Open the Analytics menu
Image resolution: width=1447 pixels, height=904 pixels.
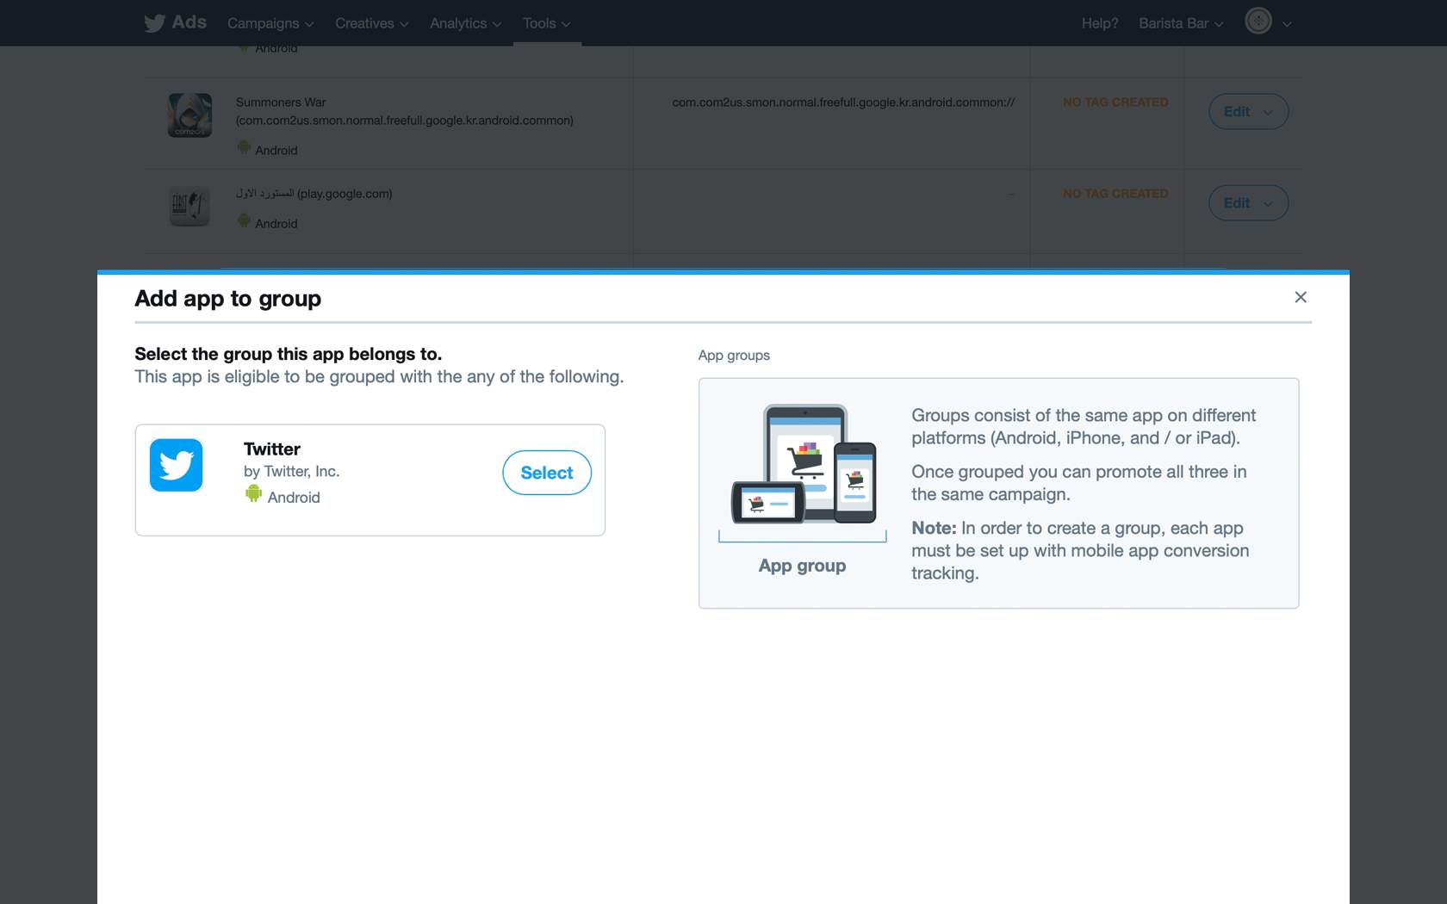click(465, 23)
